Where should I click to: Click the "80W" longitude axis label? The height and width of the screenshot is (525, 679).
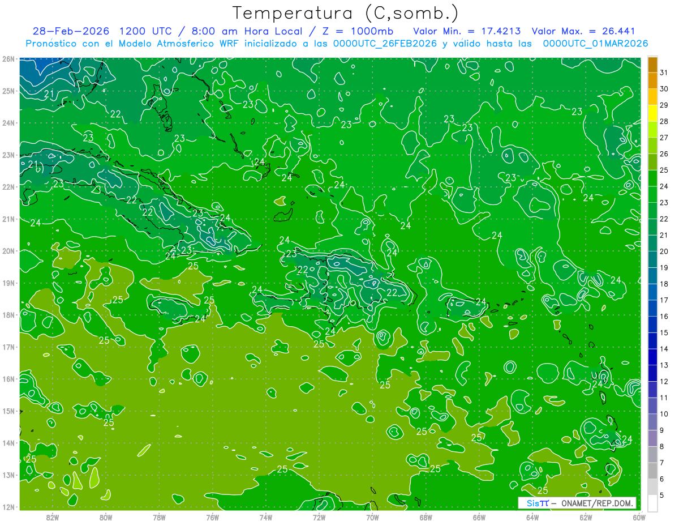[106, 517]
